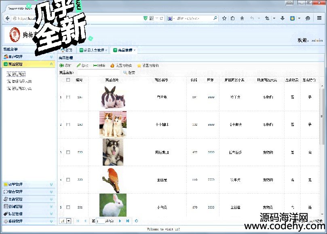Expand the 订单管理 accordion chevron
This screenshot has height=234, width=327.
coord(51,184)
